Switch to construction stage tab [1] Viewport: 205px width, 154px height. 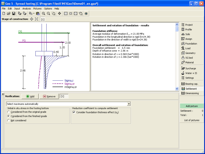pos(43,19)
